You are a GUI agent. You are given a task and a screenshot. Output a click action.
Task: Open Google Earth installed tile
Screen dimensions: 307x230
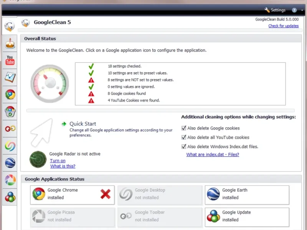point(247,195)
